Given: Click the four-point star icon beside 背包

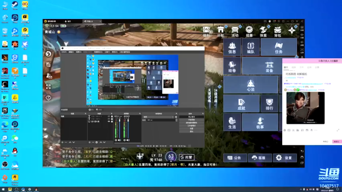Looking at the screenshot, I should coord(292,30).
